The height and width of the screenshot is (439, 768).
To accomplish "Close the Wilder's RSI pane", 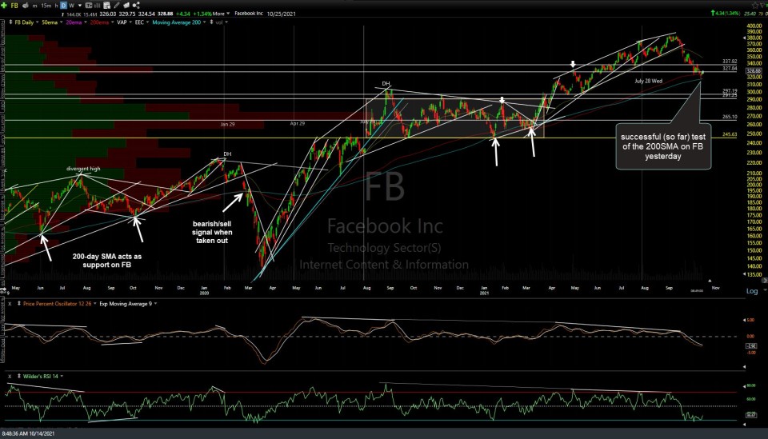I will click(10, 376).
